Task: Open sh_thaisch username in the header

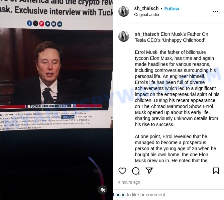Action: [x=146, y=8]
